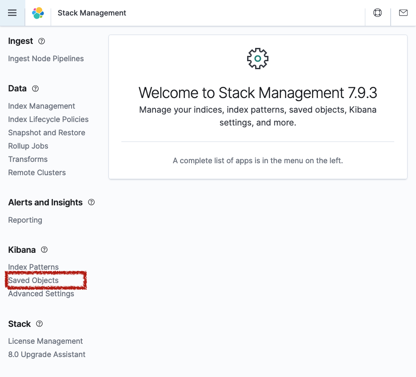Click help icon beside Alerts and Insights
Viewport: 416px width, 377px height.
[x=91, y=202]
